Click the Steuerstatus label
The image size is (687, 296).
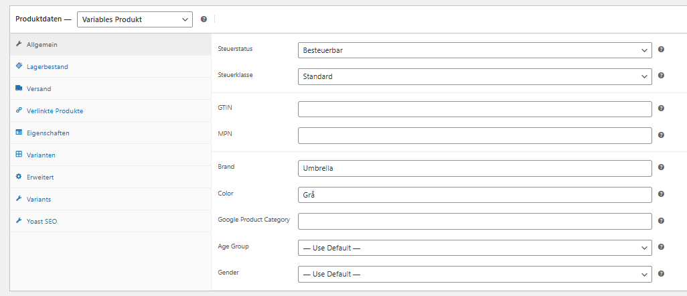point(235,49)
